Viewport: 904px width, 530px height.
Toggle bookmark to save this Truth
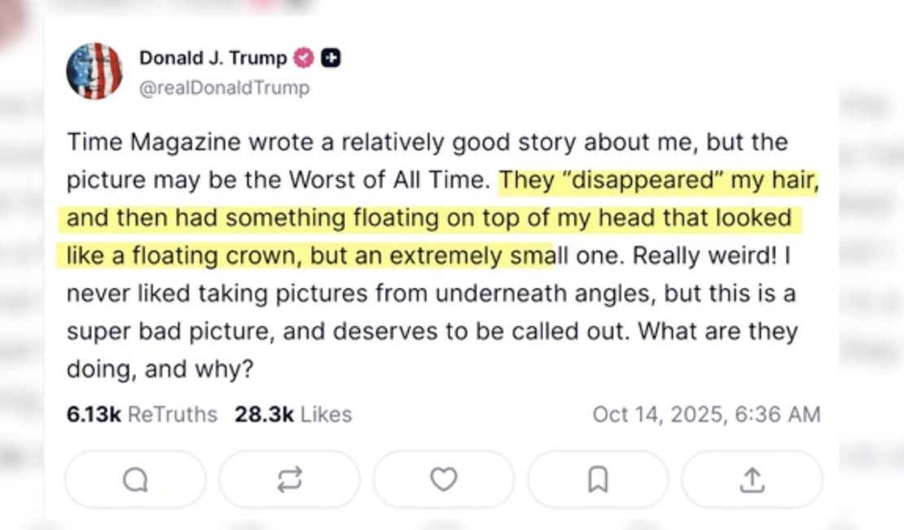click(x=598, y=481)
